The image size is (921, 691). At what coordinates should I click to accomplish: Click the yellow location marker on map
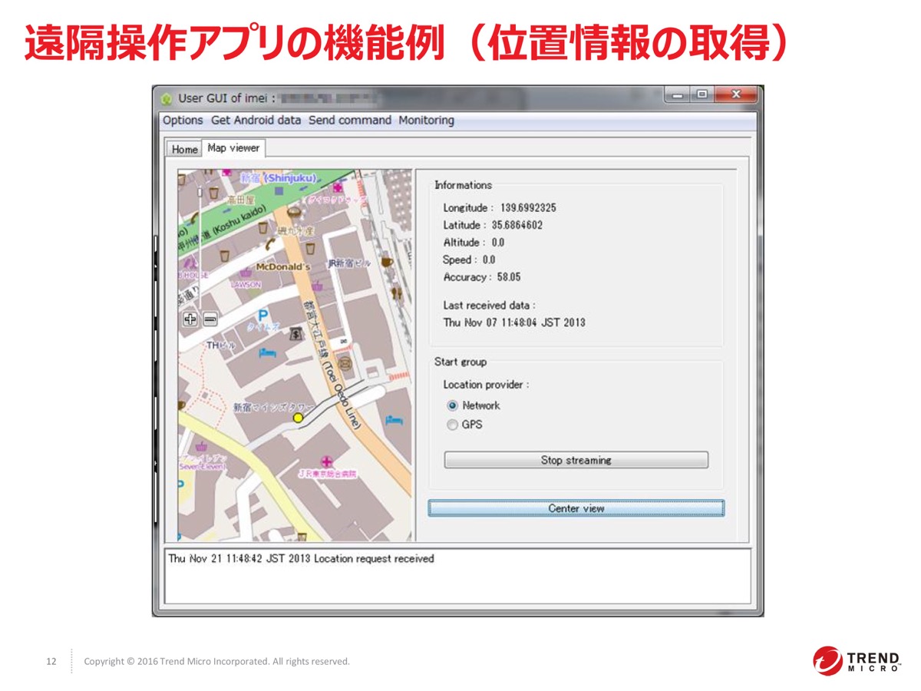(299, 418)
